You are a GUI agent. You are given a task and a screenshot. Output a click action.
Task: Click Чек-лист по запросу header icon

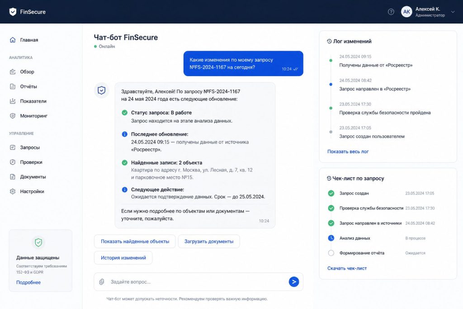click(329, 178)
